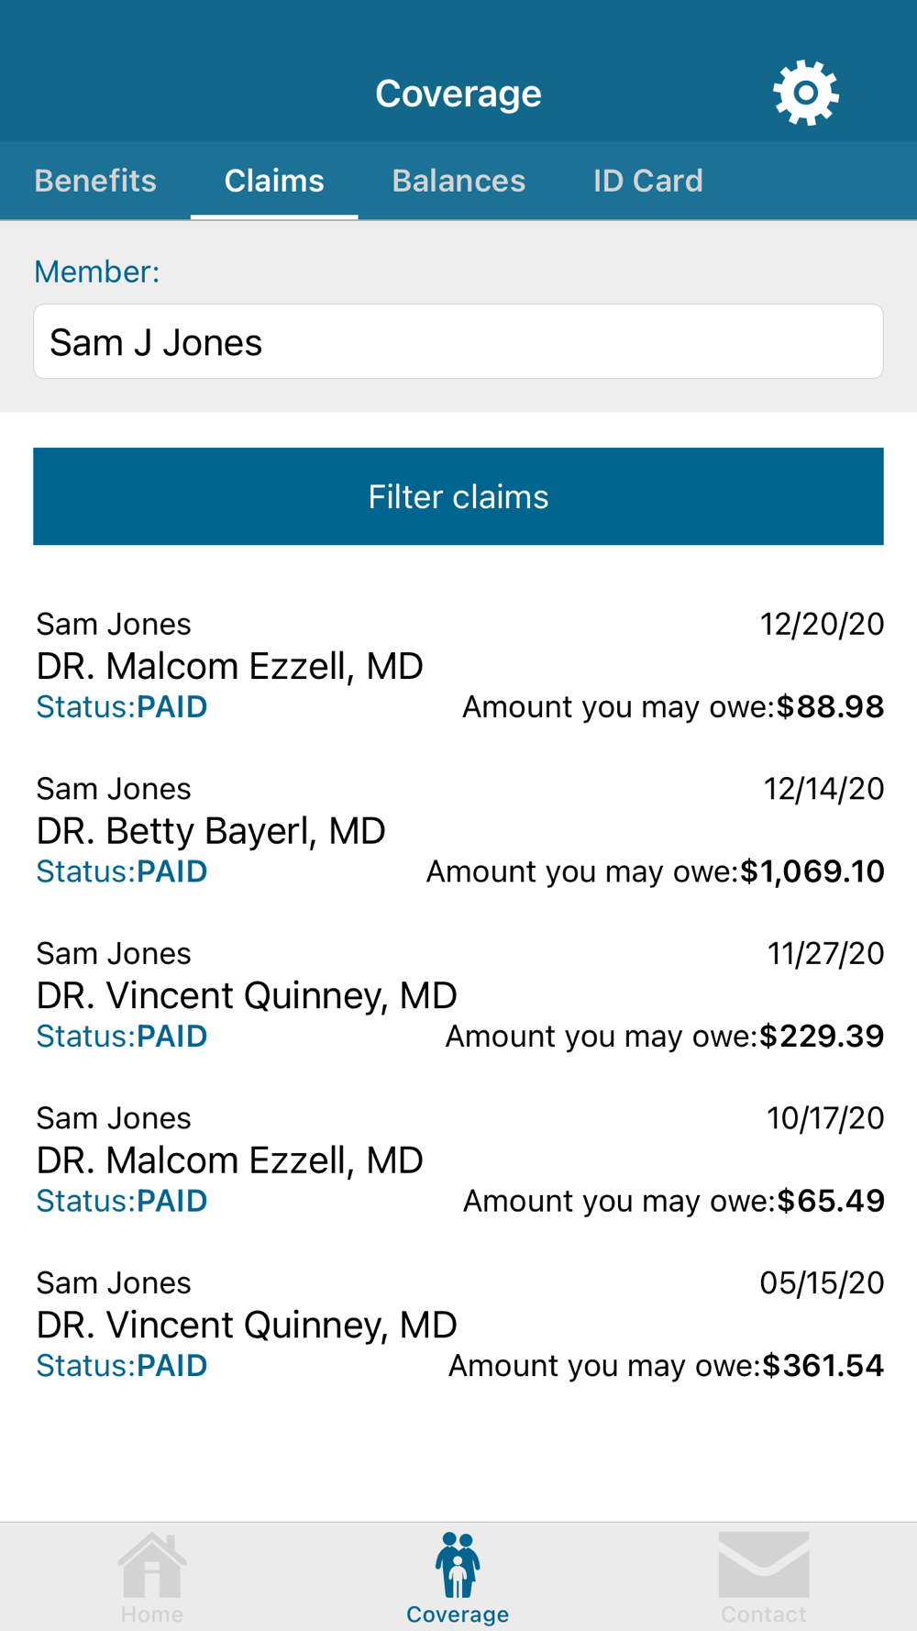
Task: Open the Balances tab
Action: coord(458,181)
